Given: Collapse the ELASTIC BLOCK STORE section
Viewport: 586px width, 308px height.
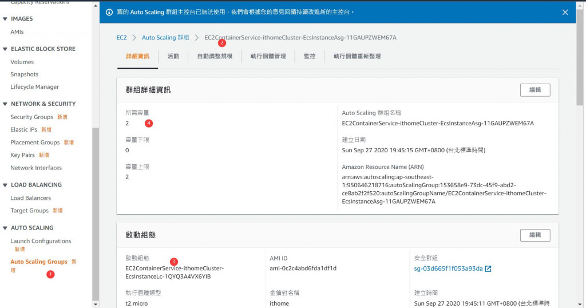Looking at the screenshot, I should tap(5, 49).
